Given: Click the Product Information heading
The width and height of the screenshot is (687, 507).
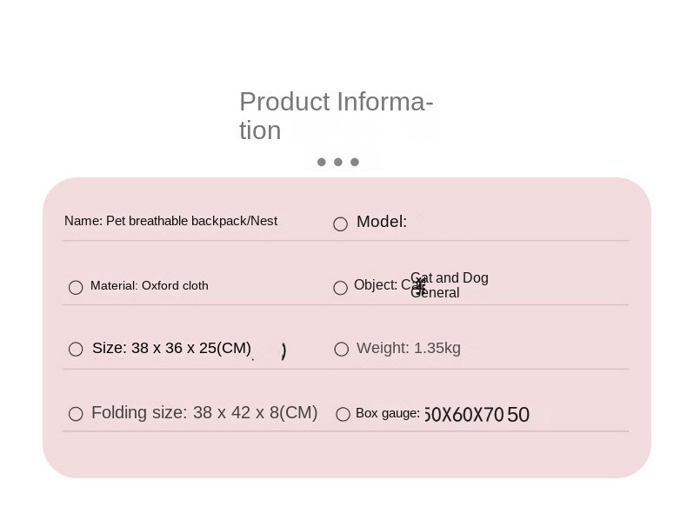Looking at the screenshot, I should click(336, 117).
